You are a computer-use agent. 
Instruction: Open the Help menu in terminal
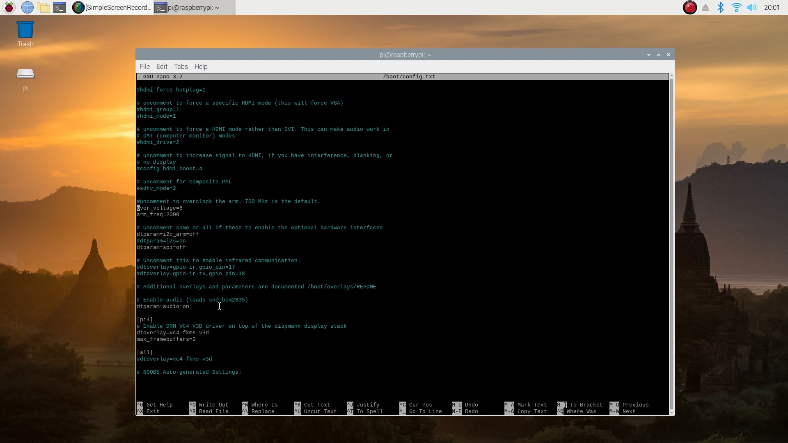tap(201, 66)
